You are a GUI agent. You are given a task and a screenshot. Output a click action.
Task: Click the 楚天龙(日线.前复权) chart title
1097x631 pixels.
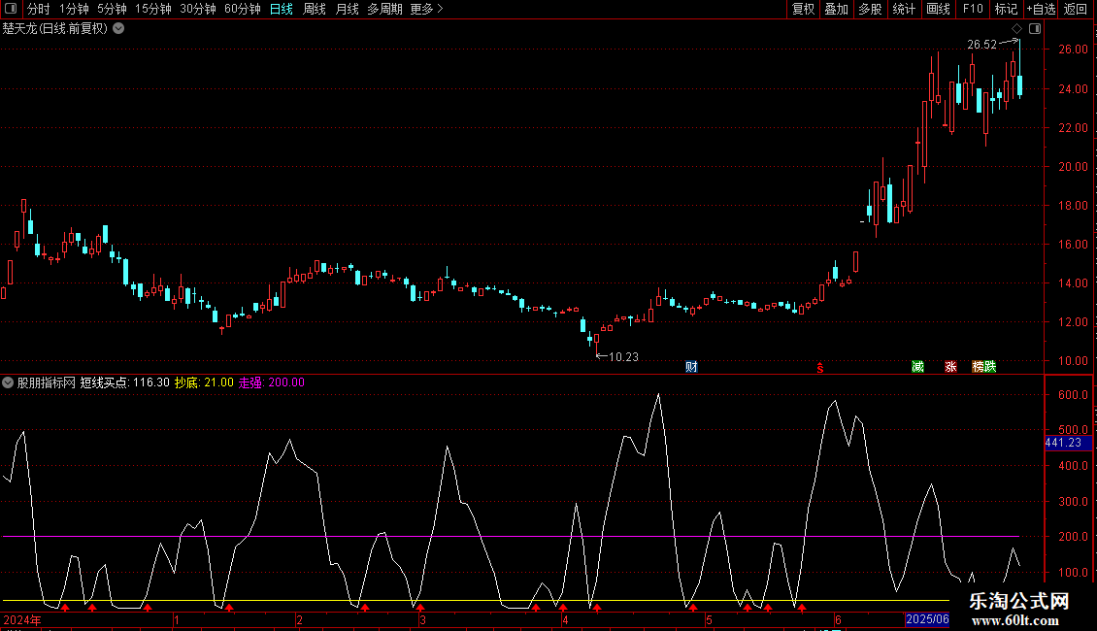(x=55, y=29)
